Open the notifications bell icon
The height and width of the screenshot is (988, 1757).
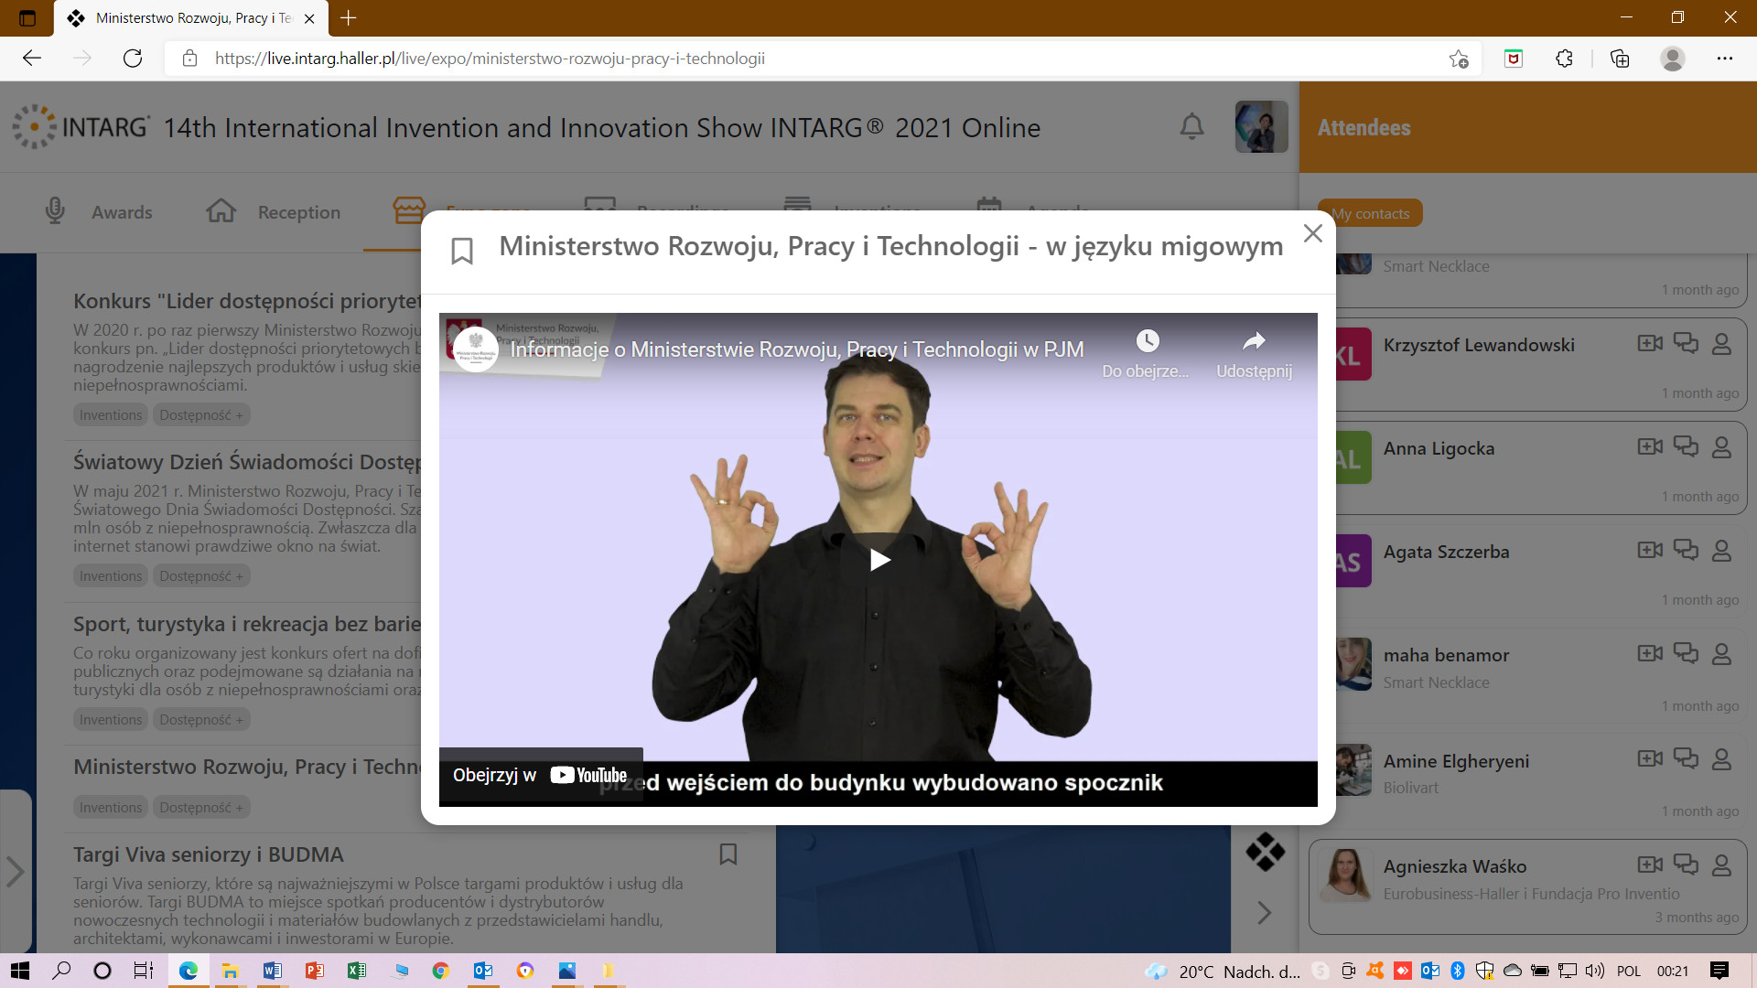(1191, 126)
